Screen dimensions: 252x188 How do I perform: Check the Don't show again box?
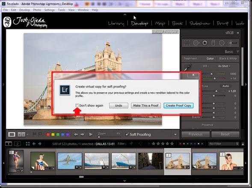77,105
